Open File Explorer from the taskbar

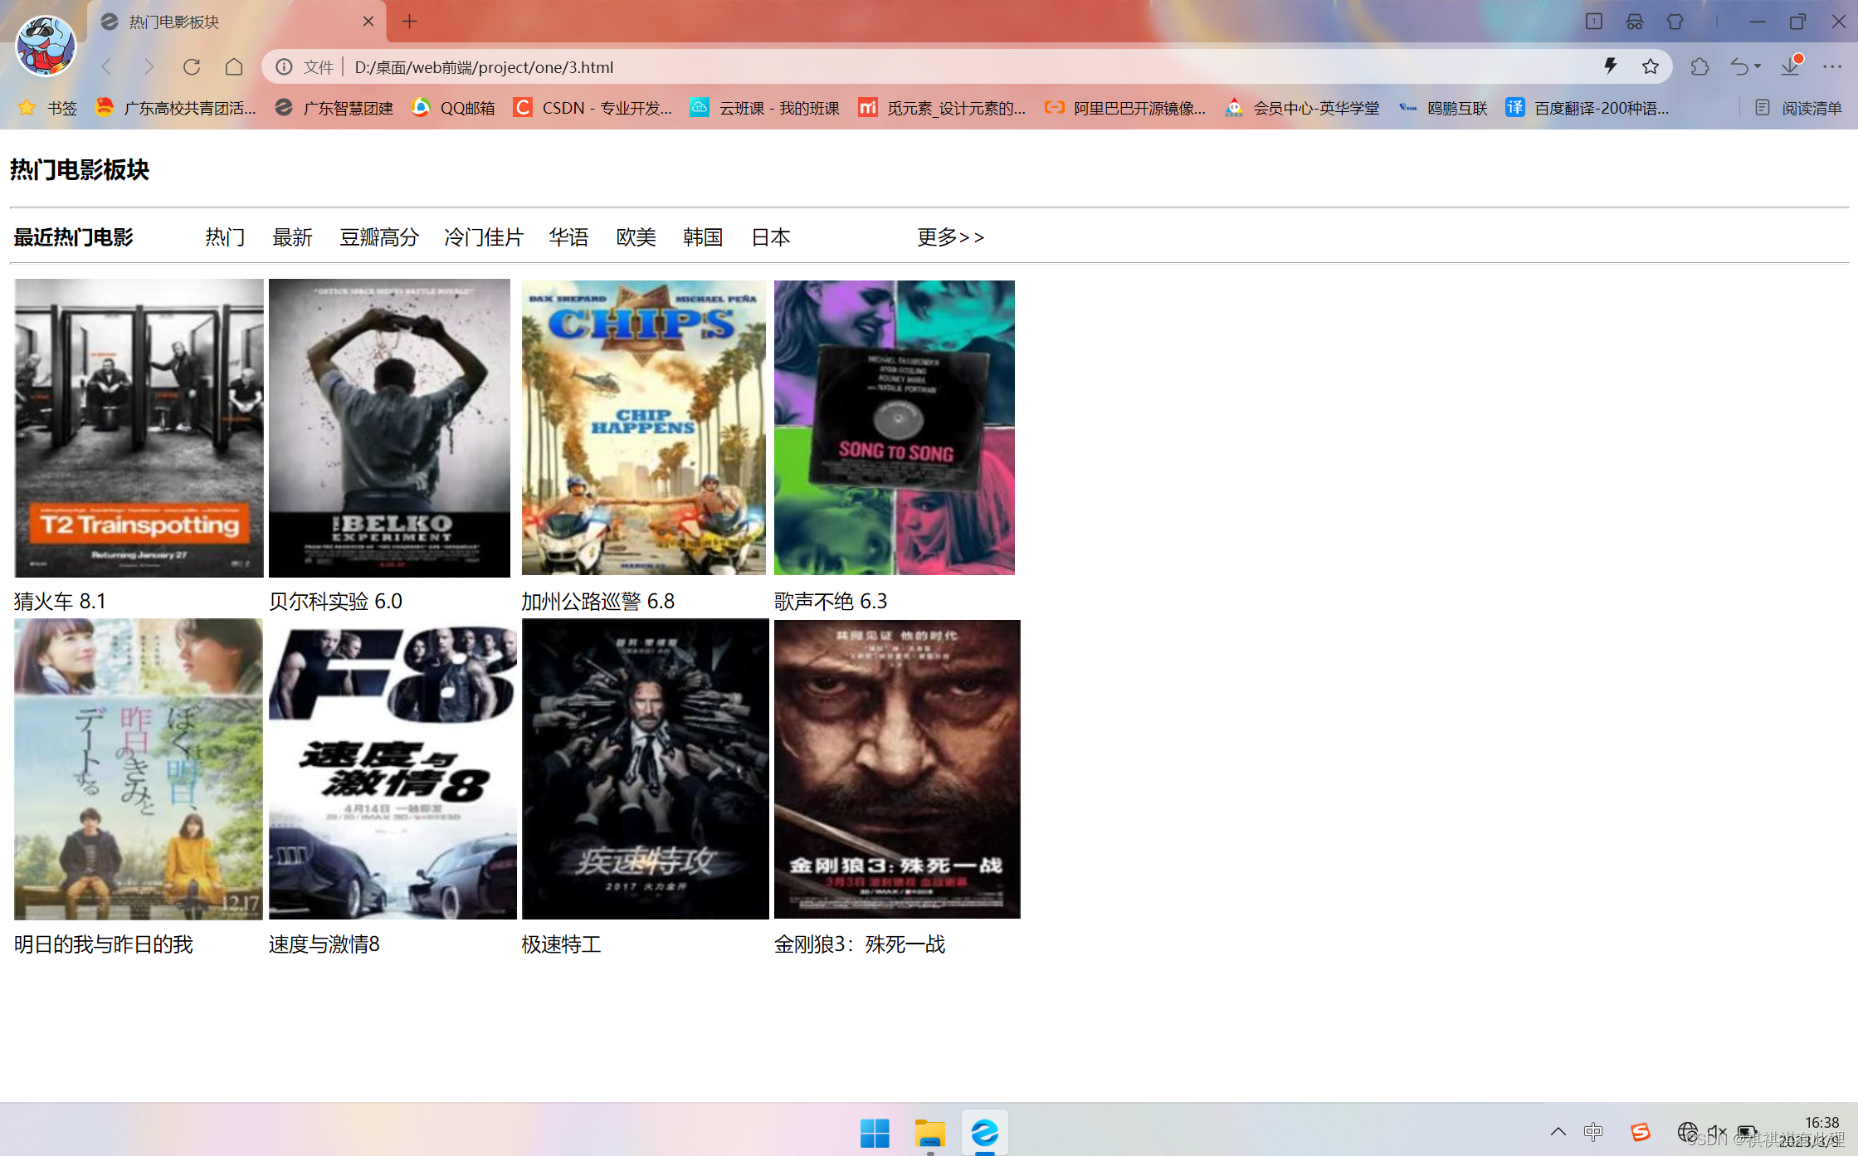coord(930,1133)
